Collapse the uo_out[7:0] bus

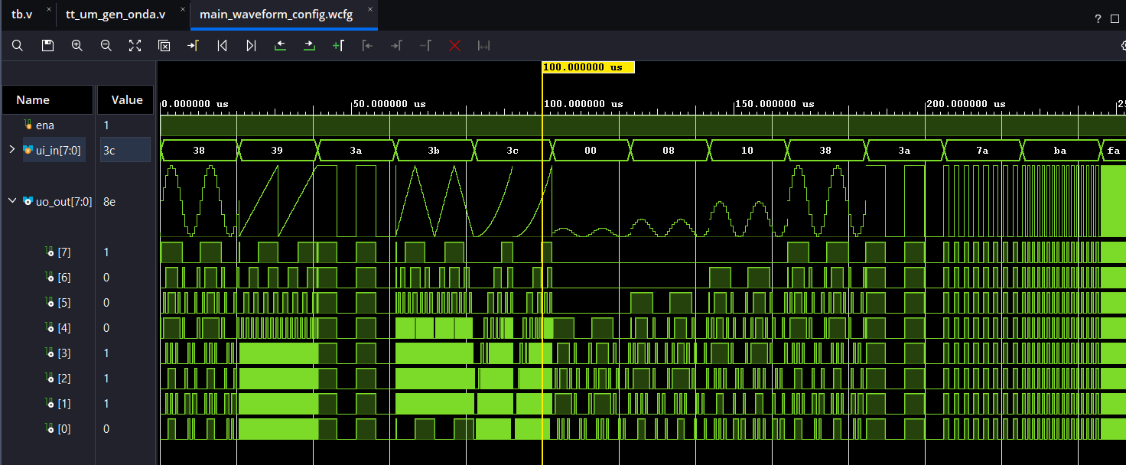click(x=11, y=200)
